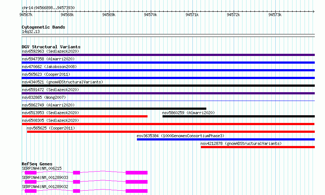Select esv3635384 (1000GenomesConsortiumPhase3) label
The height and width of the screenshot is (195, 325).
click(180, 136)
